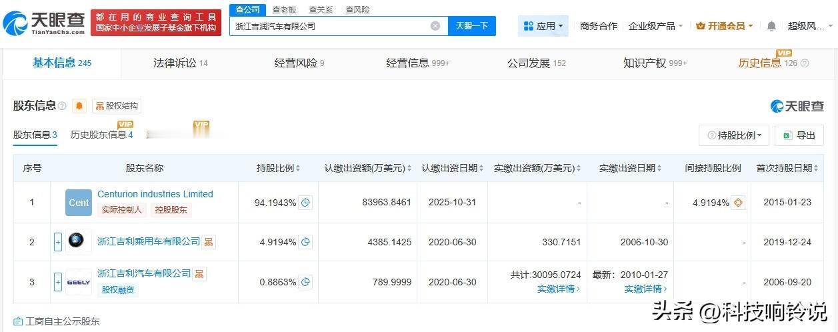838x332 pixels.
Task: Click 股权融资 tag
Action: pos(118,290)
